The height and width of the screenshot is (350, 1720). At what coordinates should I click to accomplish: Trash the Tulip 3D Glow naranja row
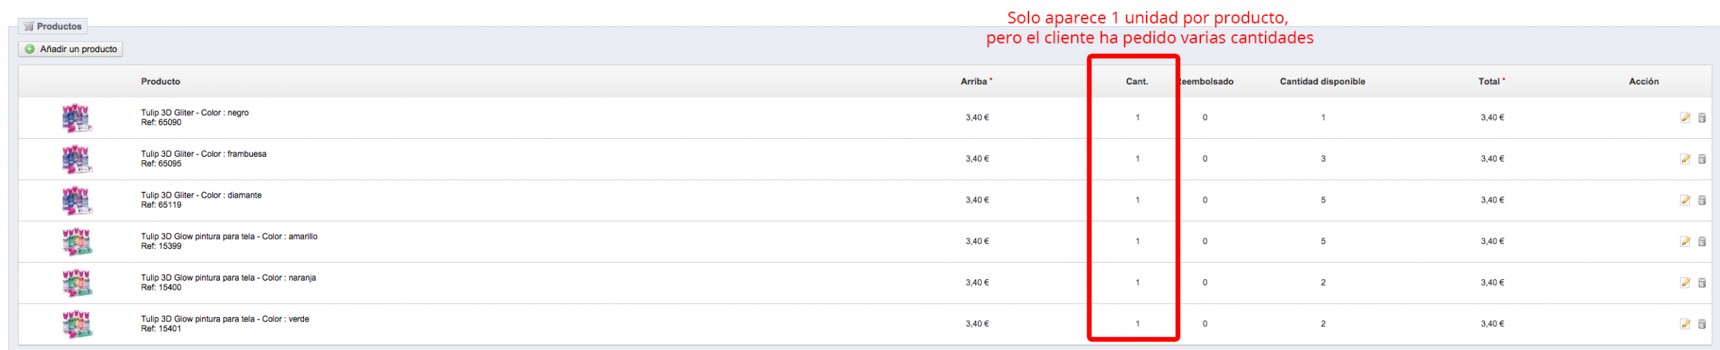(1702, 283)
